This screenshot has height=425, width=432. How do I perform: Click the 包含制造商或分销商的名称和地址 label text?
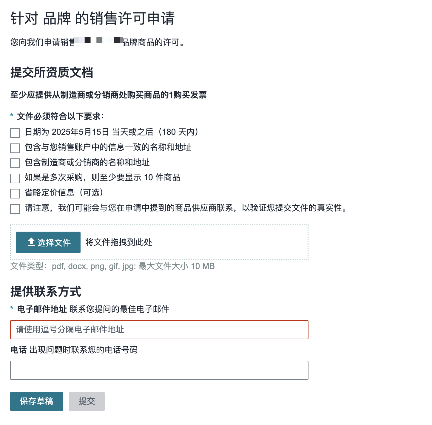click(87, 163)
